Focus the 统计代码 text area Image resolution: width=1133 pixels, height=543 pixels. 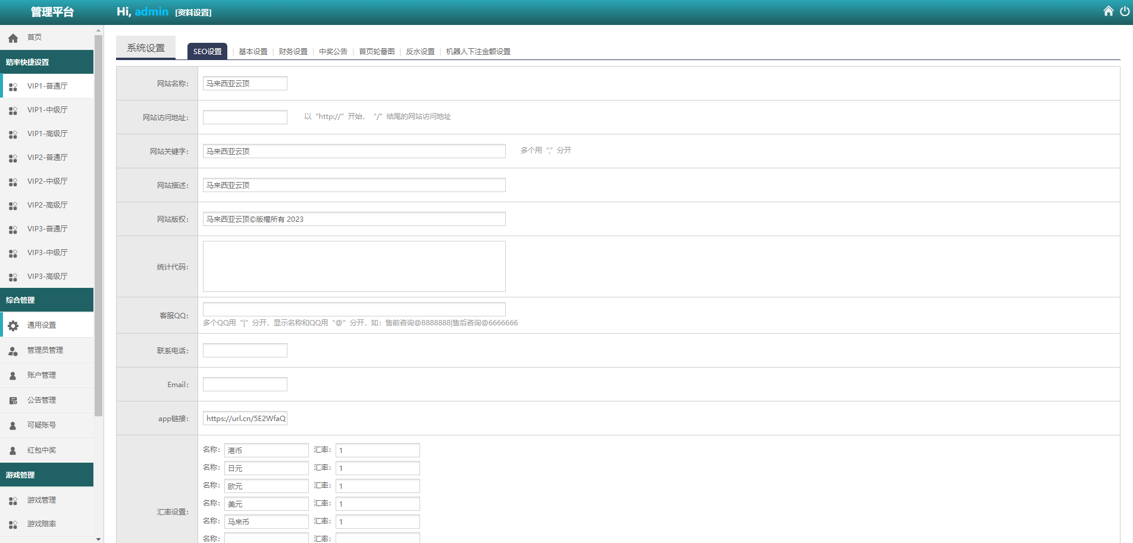[353, 266]
